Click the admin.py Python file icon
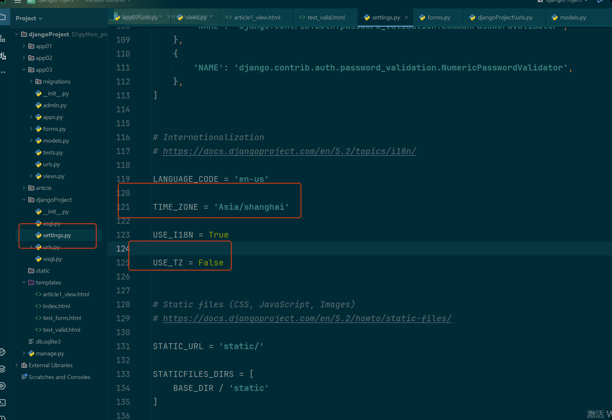612x420 pixels. click(x=38, y=105)
